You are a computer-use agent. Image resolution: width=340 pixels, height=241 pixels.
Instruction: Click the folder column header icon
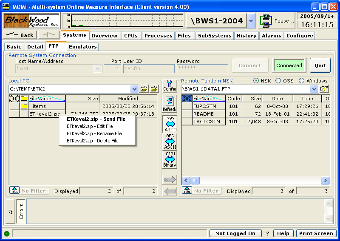tap(24, 99)
